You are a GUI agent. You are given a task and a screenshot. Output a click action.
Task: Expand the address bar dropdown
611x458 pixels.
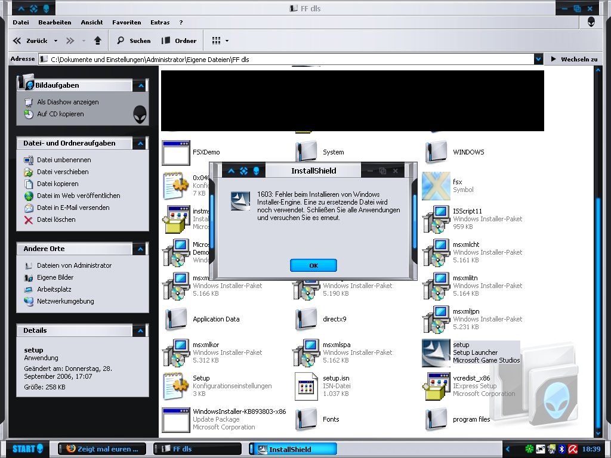coord(538,59)
